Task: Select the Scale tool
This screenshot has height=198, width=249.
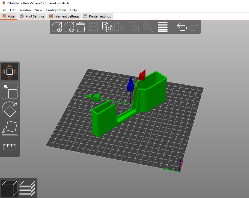Action: click(10, 91)
